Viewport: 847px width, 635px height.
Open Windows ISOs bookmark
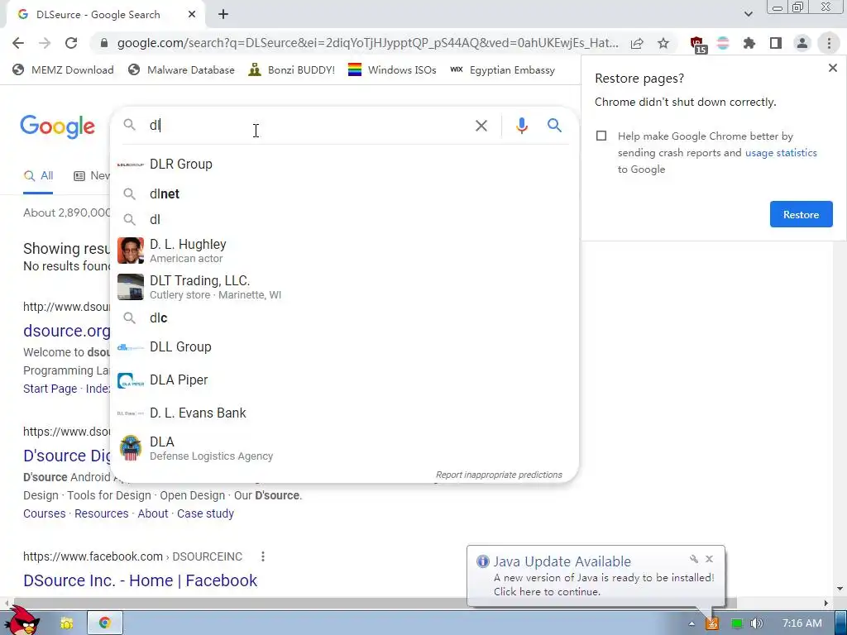(x=392, y=69)
